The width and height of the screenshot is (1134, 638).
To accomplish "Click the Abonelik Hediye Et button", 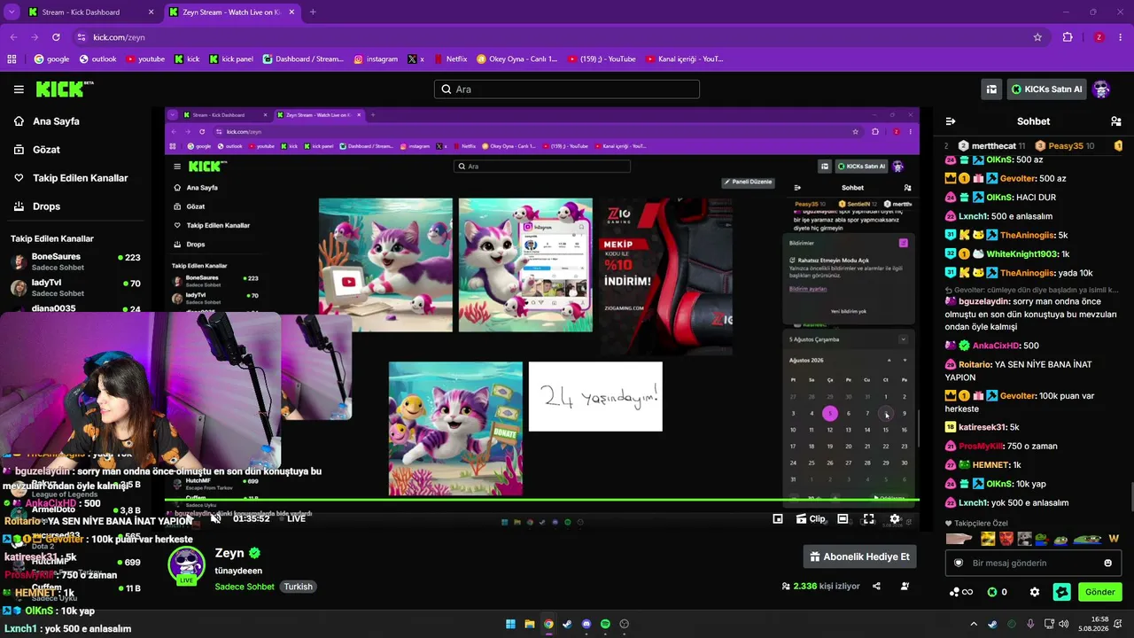I will [x=859, y=556].
